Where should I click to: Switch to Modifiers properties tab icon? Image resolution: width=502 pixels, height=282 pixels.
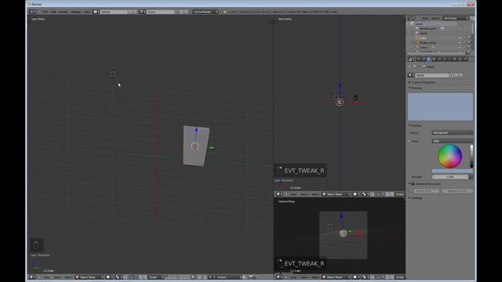(x=445, y=60)
